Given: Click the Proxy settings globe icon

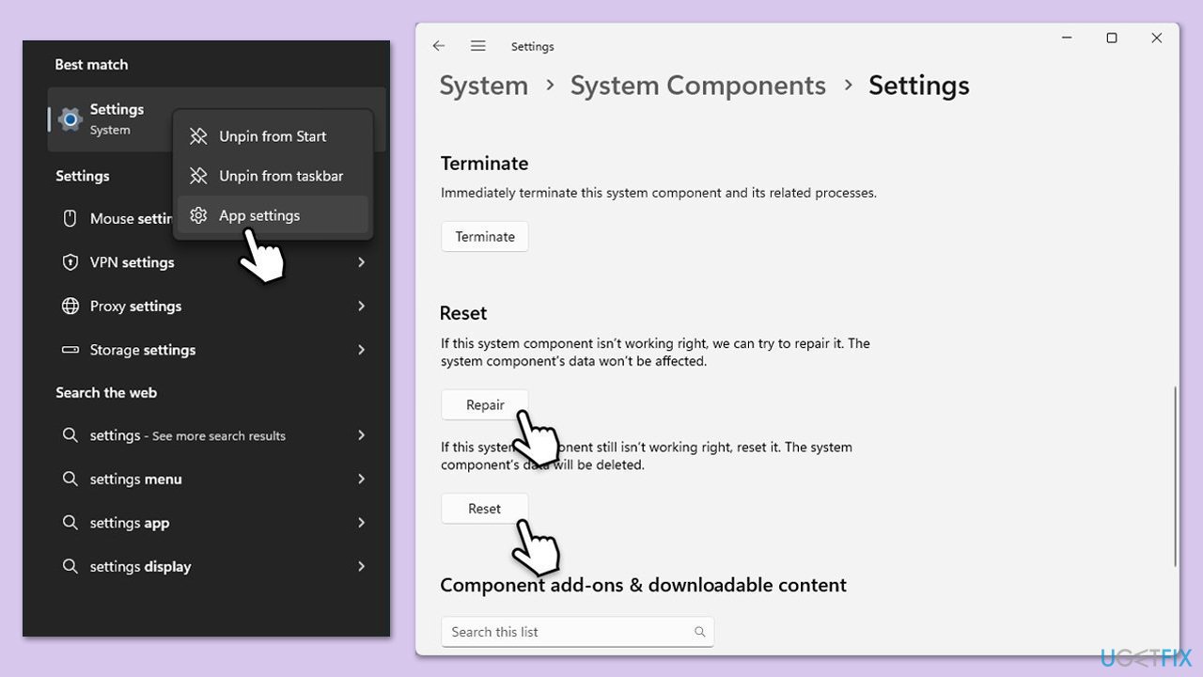Looking at the screenshot, I should click(x=70, y=306).
